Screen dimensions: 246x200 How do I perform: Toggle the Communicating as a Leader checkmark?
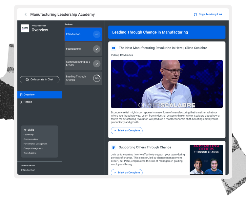[97, 64]
